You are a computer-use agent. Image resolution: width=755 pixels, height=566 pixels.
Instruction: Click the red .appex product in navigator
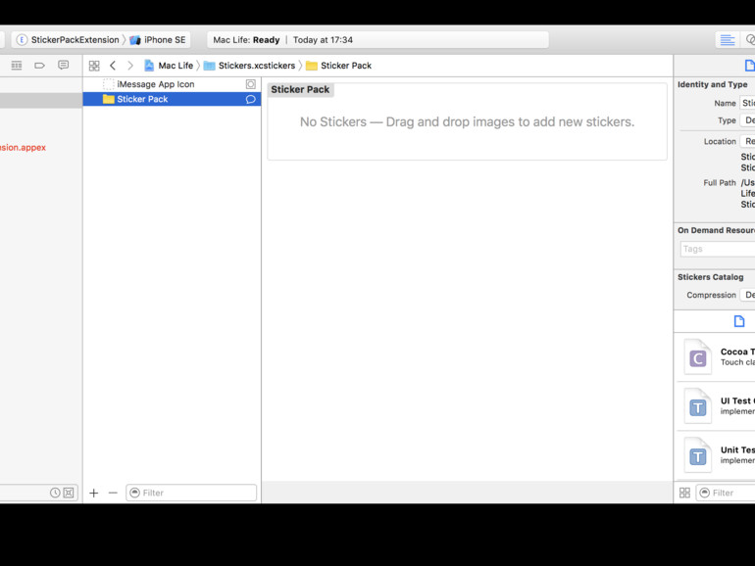click(23, 148)
